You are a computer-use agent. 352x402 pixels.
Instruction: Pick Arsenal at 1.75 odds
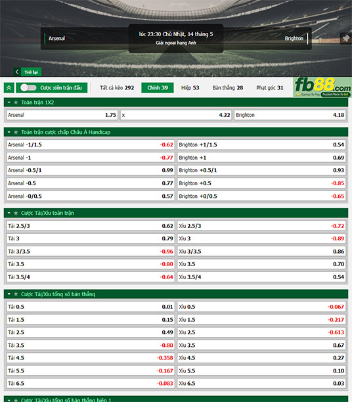(x=62, y=115)
